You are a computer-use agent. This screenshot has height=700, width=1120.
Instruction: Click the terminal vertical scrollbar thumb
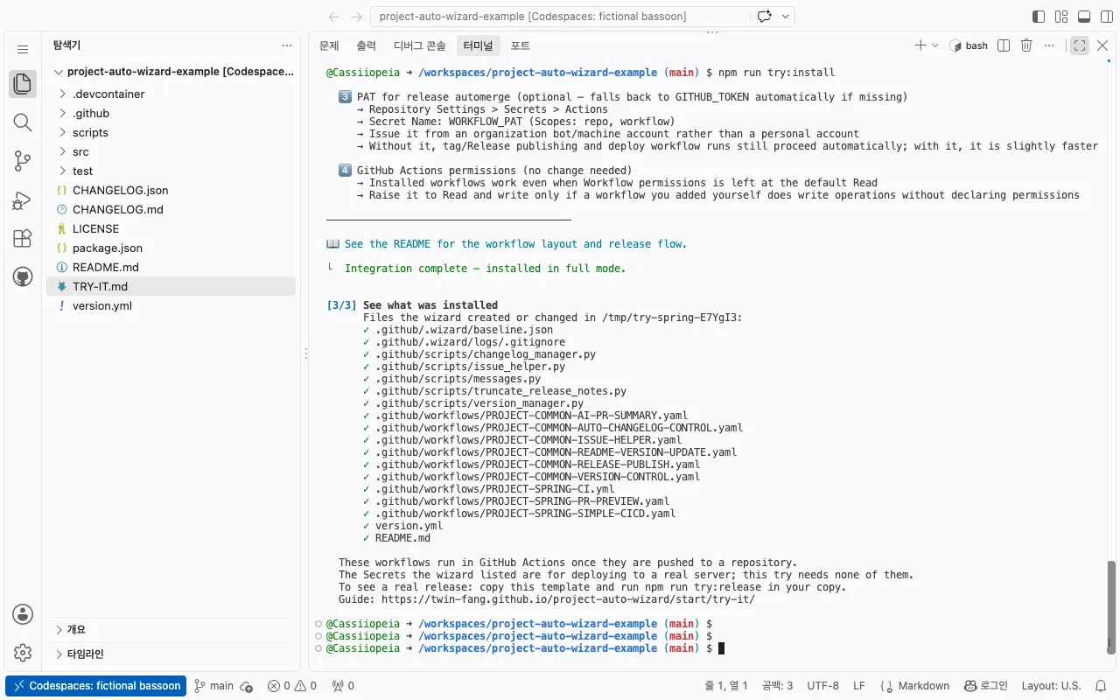click(1112, 607)
